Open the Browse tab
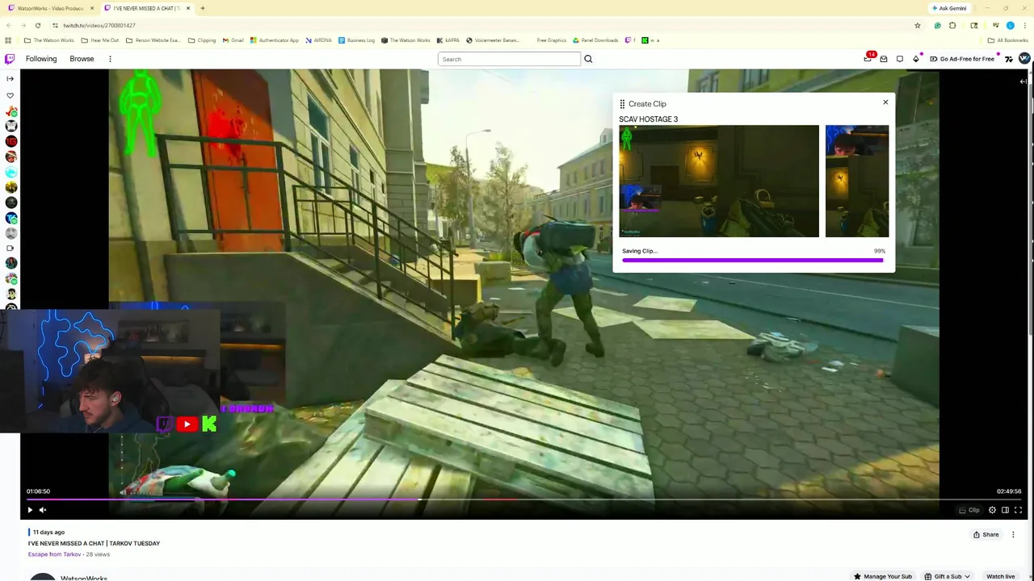Viewport: 1034px width, 581px height. click(x=82, y=59)
